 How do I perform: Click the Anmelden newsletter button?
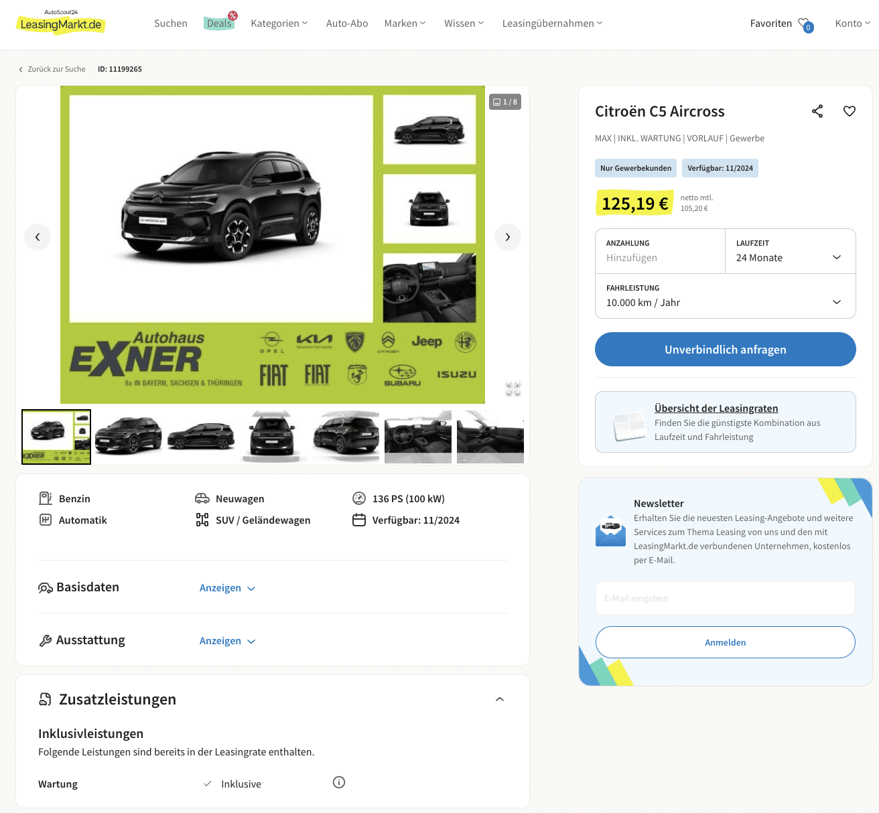pos(726,642)
